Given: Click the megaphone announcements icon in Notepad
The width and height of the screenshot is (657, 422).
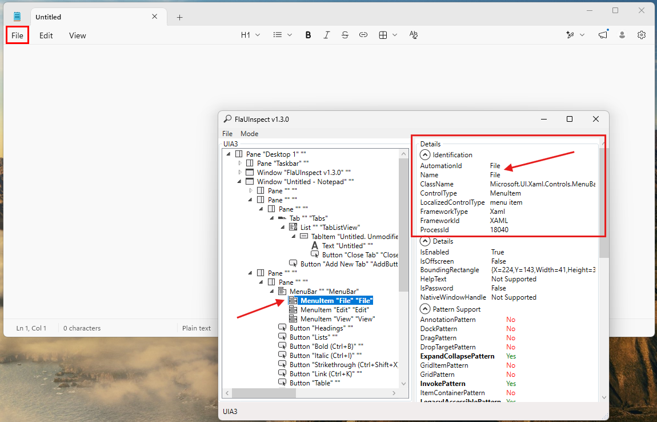Looking at the screenshot, I should click(603, 35).
